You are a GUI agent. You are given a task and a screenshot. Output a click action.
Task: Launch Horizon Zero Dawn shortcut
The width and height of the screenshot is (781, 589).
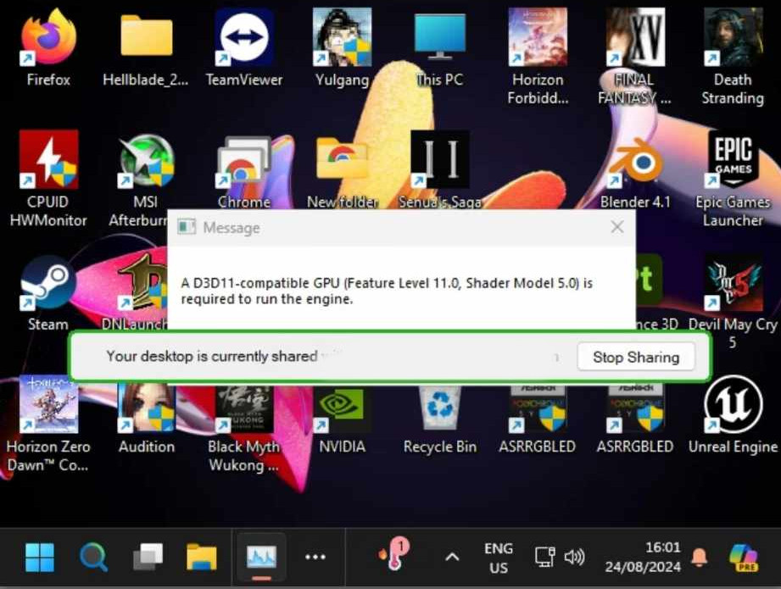[x=48, y=423]
